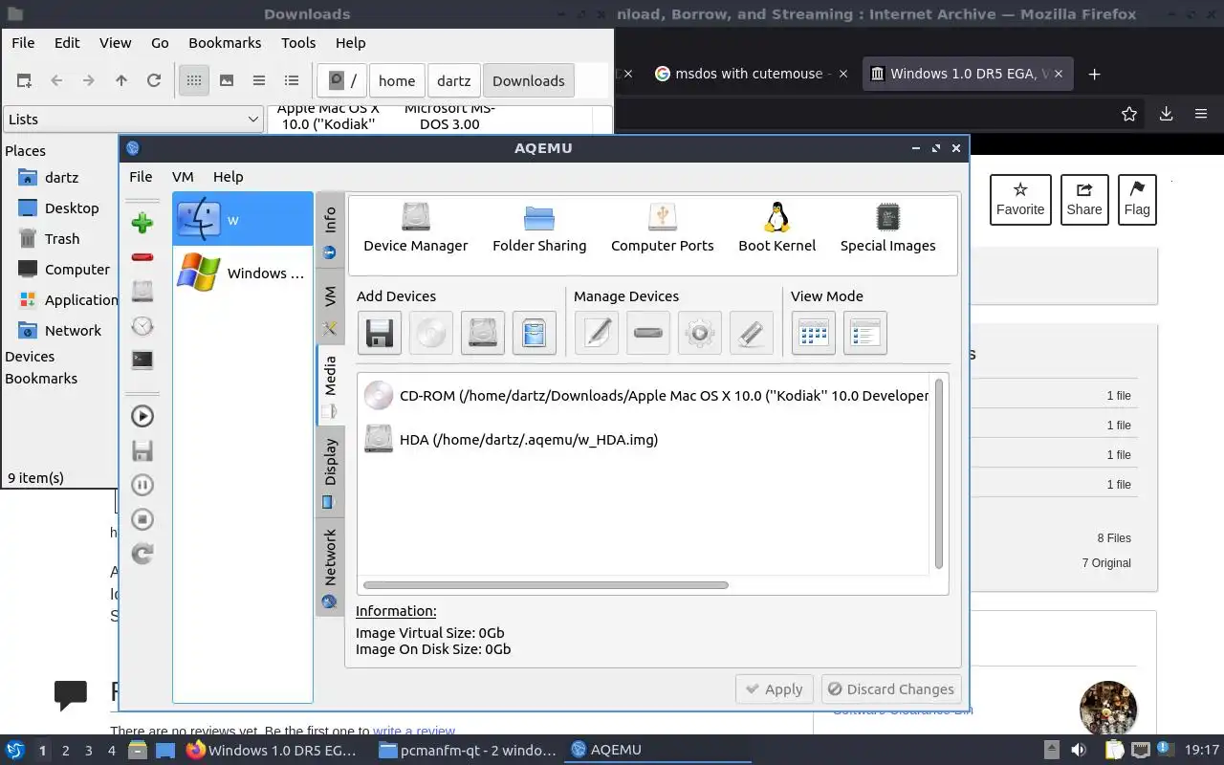
Task: Delete VM using the red minus icon
Action: 142,257
